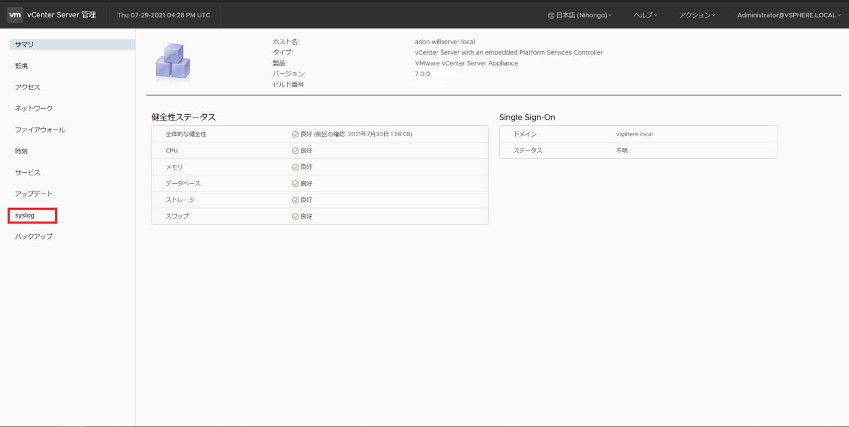Click the データベース green status check icon
Image resolution: width=849 pixels, height=427 pixels.
pos(295,183)
